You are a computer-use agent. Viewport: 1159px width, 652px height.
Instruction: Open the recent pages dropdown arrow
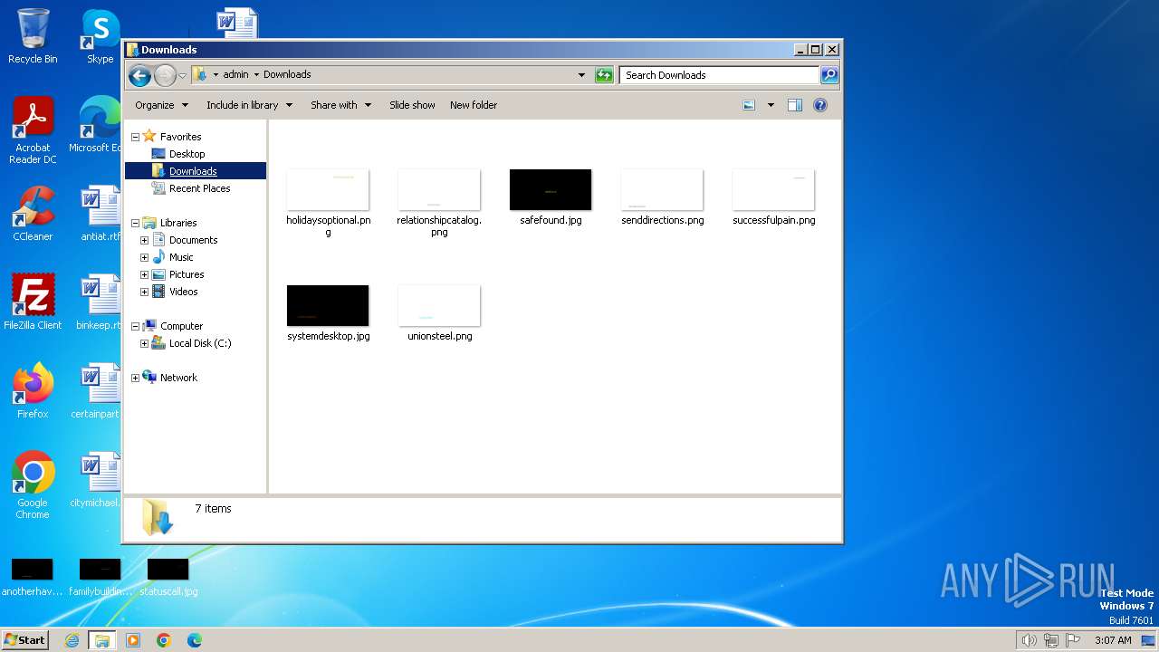tap(182, 75)
